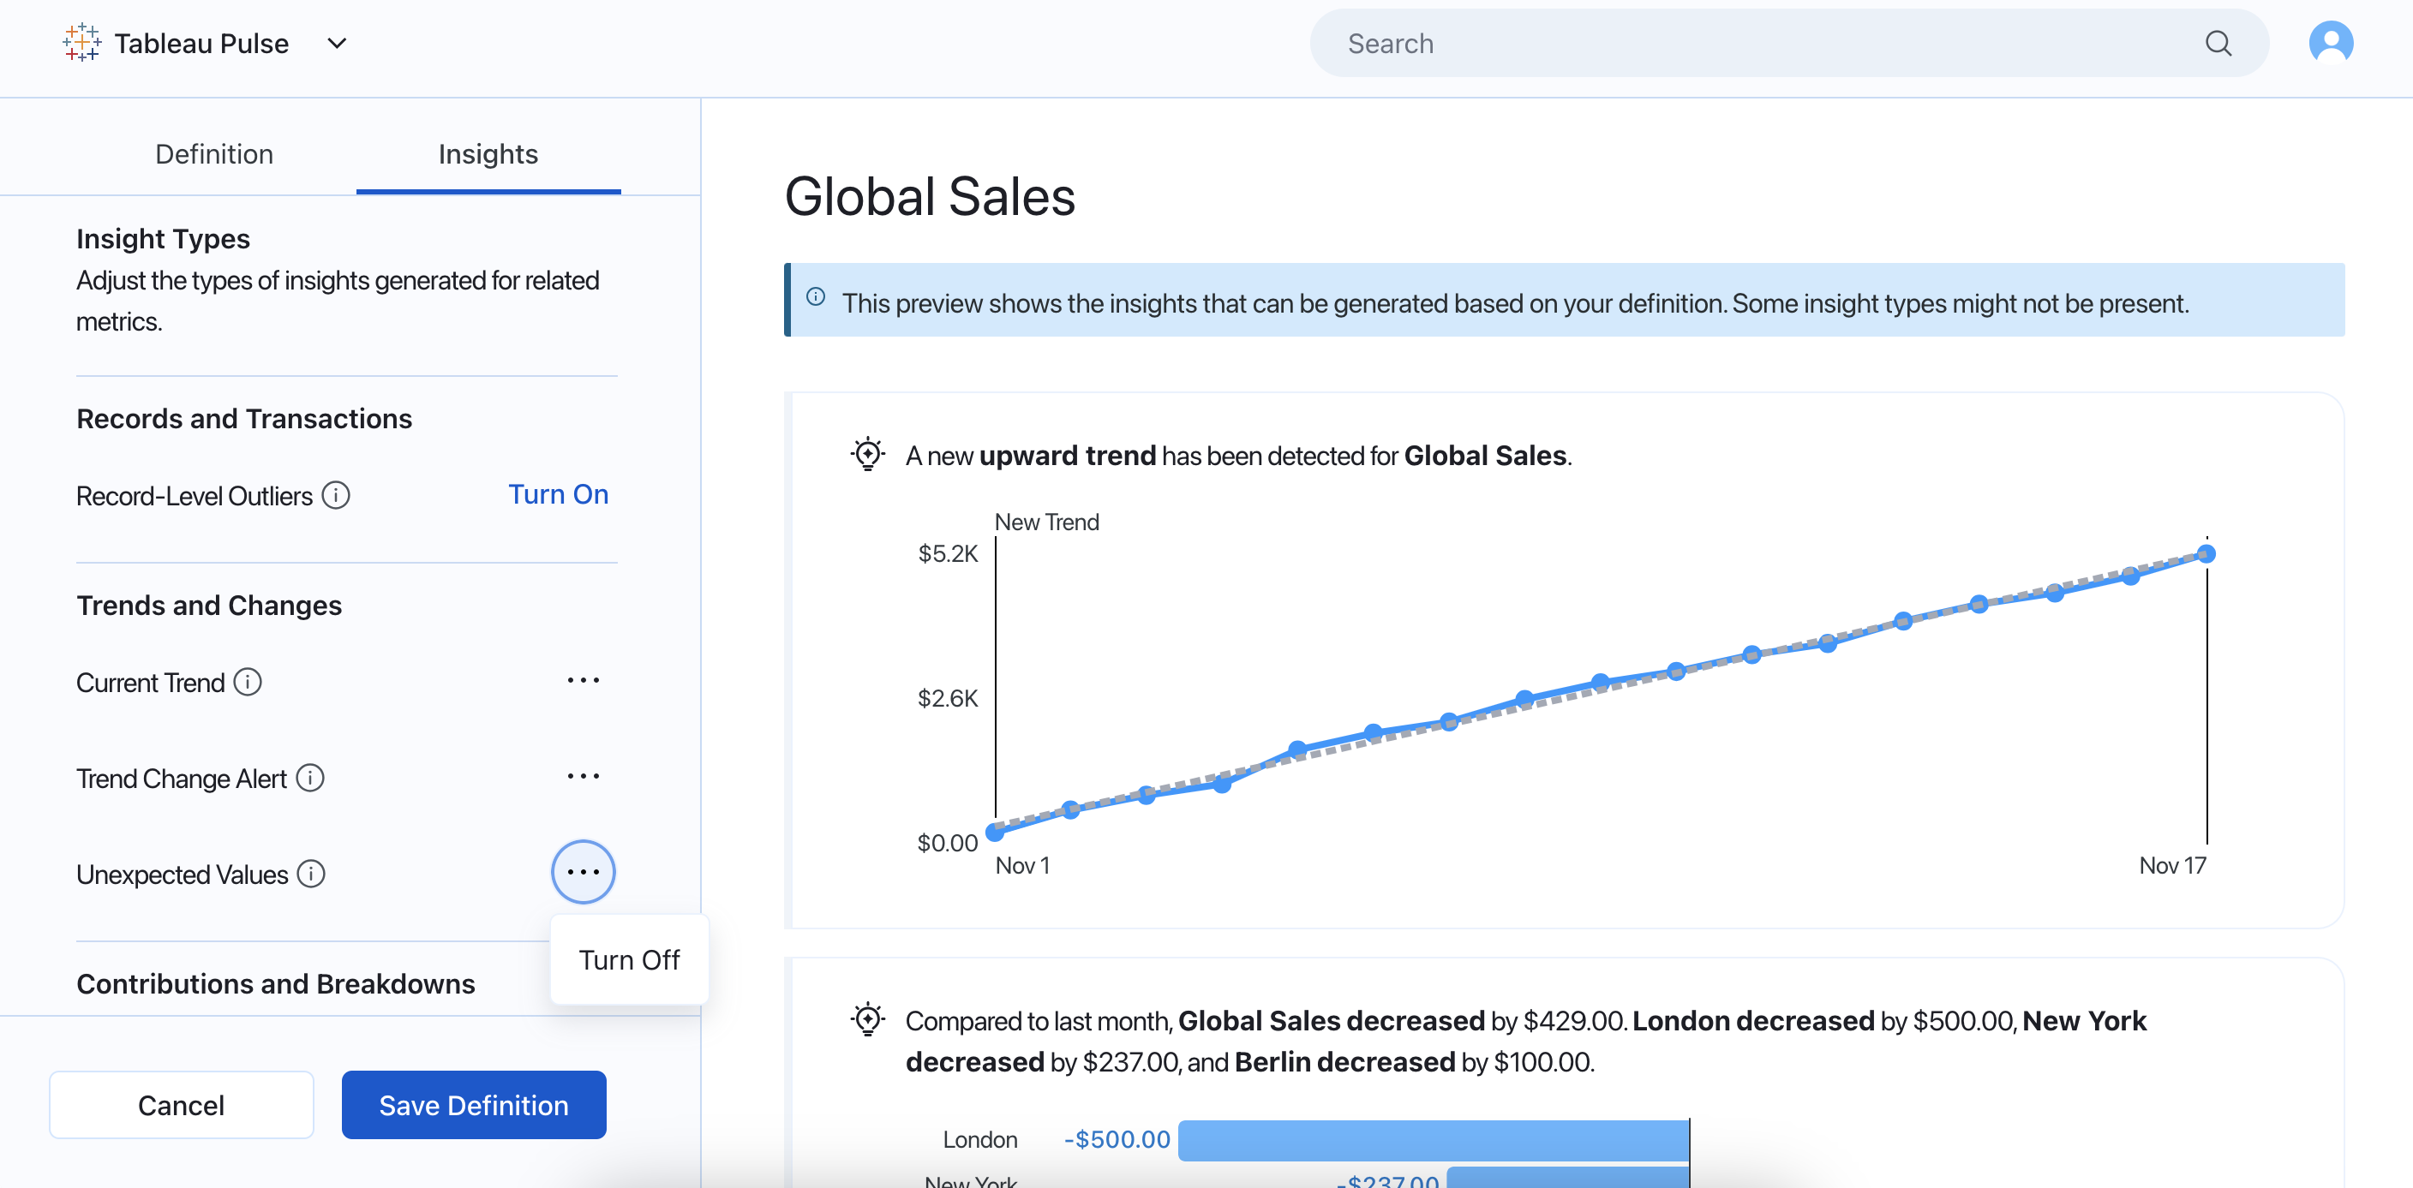Click Unexpected Values three-dot menu button
This screenshot has width=2413, height=1188.
click(583, 872)
